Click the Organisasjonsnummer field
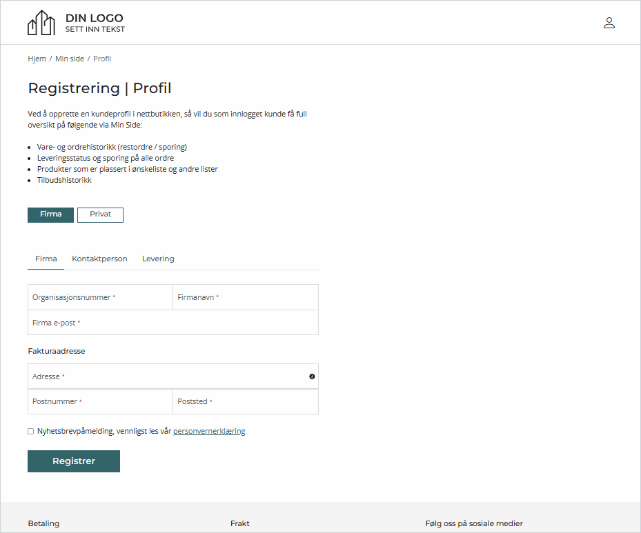The width and height of the screenshot is (641, 533). coord(100,297)
